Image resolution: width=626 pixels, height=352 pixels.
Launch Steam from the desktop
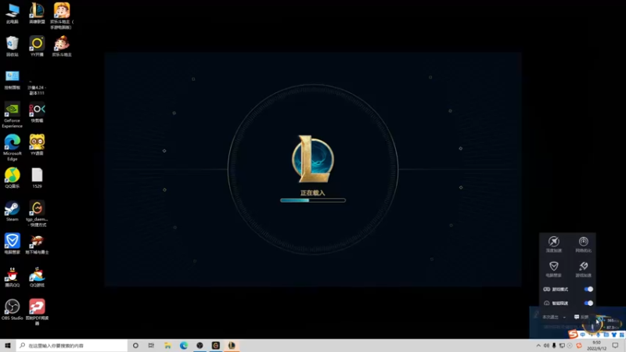click(13, 211)
